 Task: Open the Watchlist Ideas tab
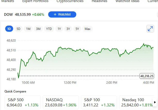(127, 1)
